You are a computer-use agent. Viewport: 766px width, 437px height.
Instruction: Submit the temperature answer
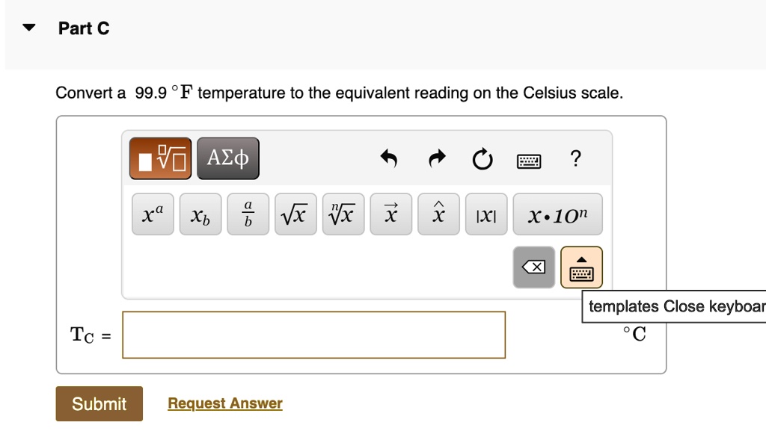[x=99, y=403]
